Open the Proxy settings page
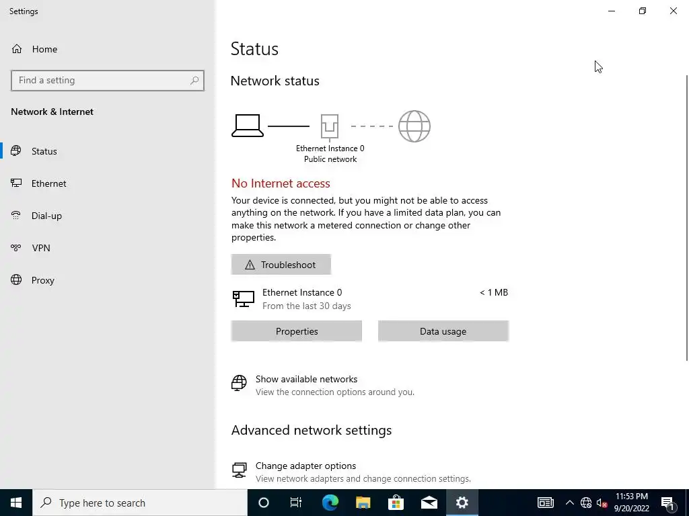 tap(42, 280)
